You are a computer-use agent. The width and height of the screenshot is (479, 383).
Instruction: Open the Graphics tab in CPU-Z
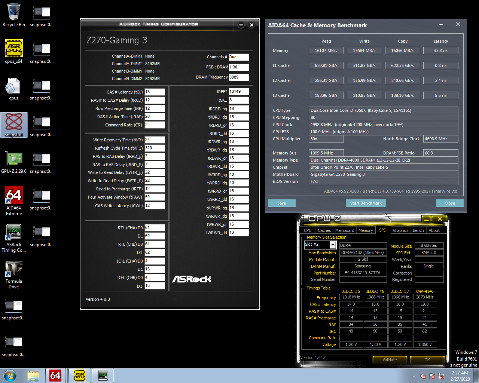(400, 230)
